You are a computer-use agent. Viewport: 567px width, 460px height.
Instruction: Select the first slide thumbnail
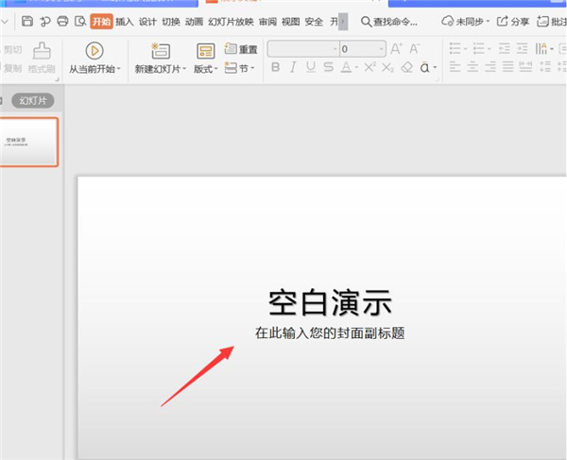[29, 142]
